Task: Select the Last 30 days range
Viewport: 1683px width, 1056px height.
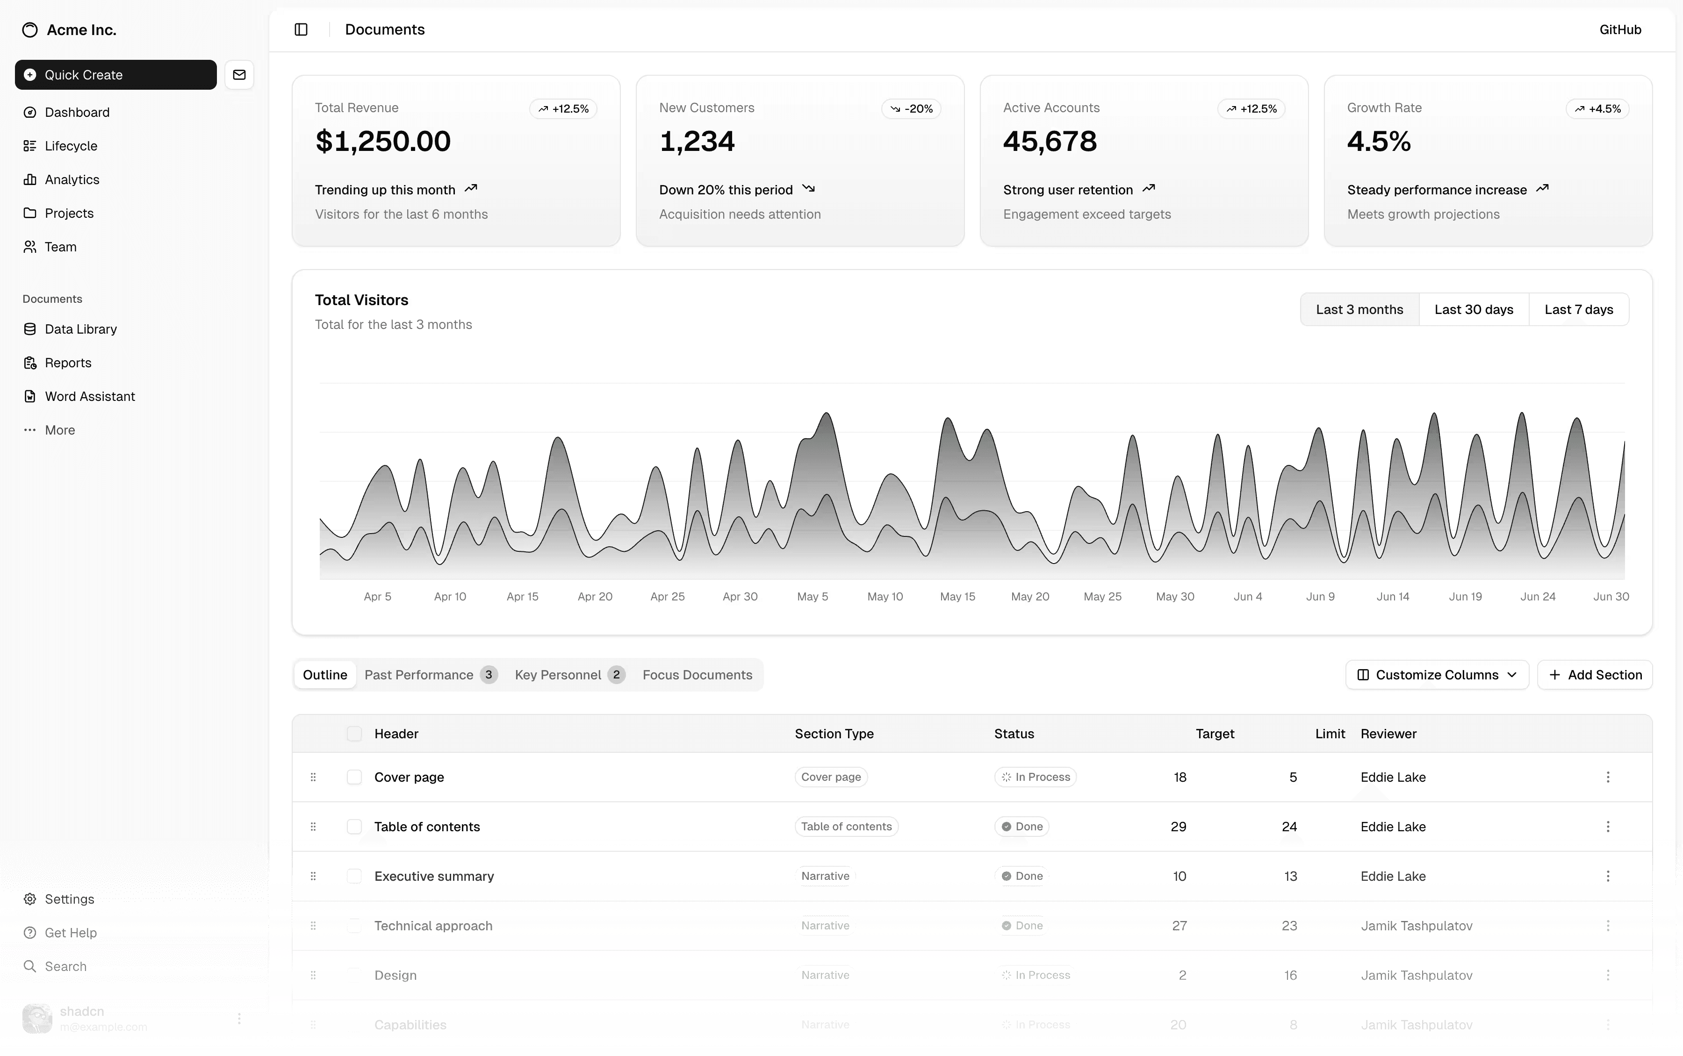Action: (1474, 309)
